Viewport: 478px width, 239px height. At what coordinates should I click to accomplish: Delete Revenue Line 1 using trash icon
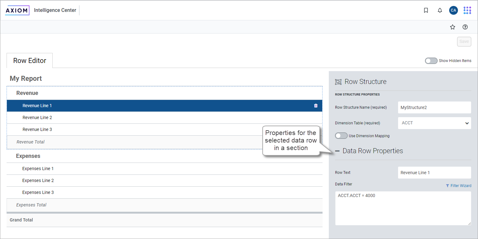click(x=316, y=106)
